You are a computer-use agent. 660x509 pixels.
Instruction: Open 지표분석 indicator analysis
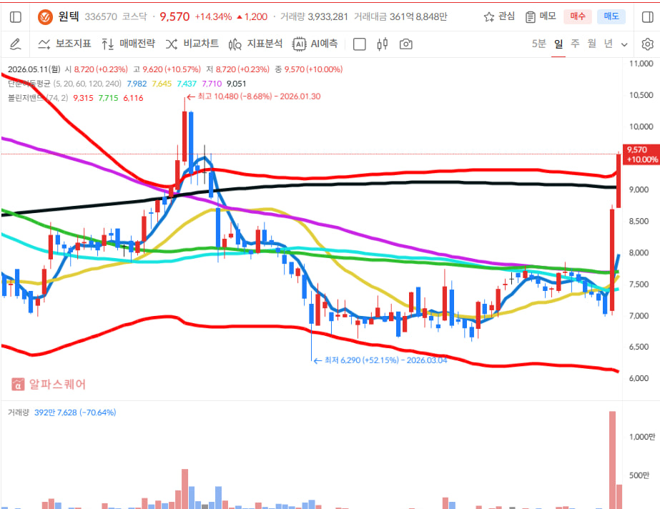click(255, 44)
